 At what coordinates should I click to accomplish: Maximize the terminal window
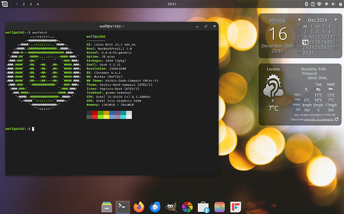click(x=206, y=26)
